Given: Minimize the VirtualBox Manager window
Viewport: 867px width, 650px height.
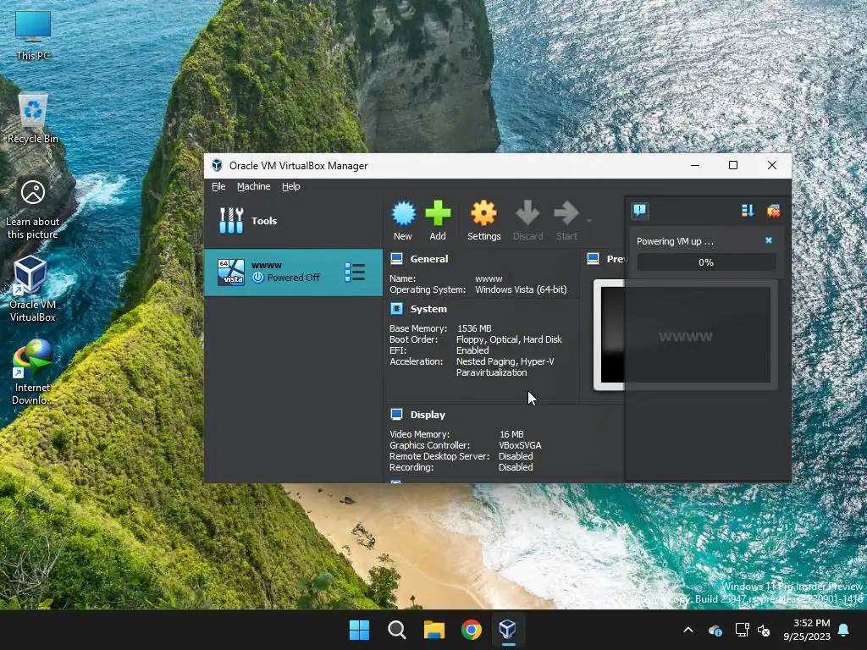Looking at the screenshot, I should (695, 165).
